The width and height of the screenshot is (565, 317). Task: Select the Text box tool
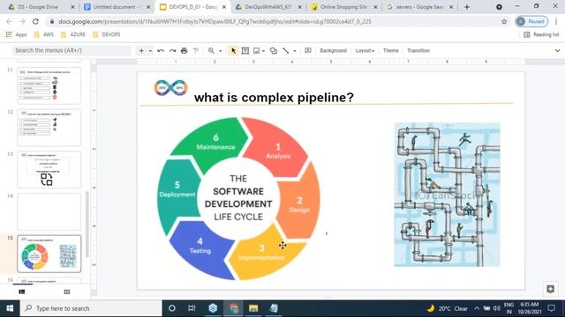245,51
